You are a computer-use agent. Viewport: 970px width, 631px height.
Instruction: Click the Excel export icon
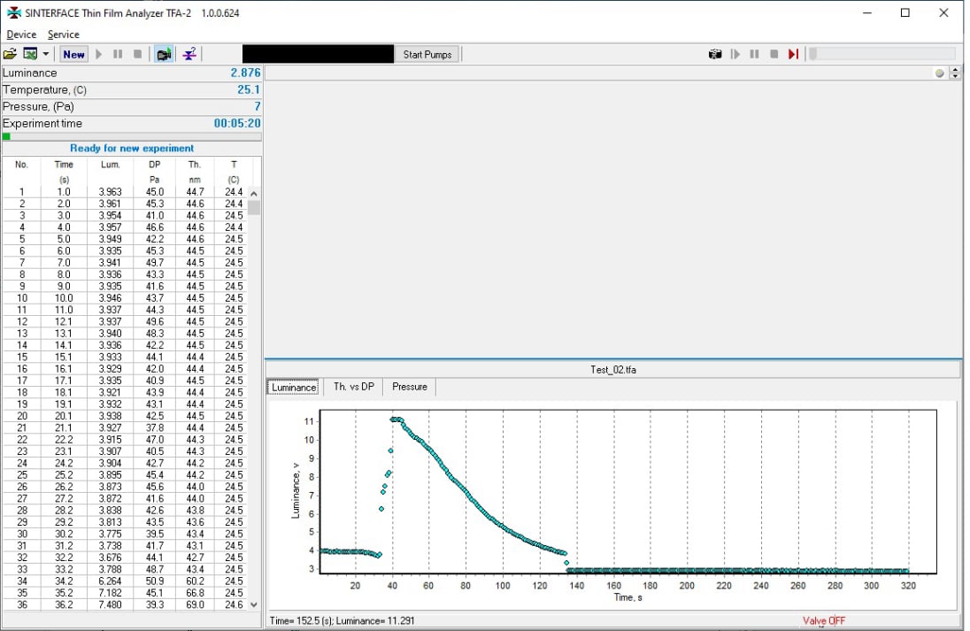coord(30,55)
